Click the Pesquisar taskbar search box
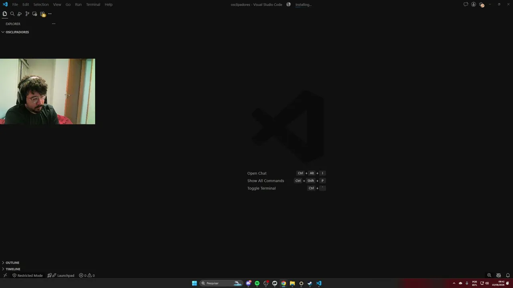This screenshot has height=288, width=513. point(222,283)
